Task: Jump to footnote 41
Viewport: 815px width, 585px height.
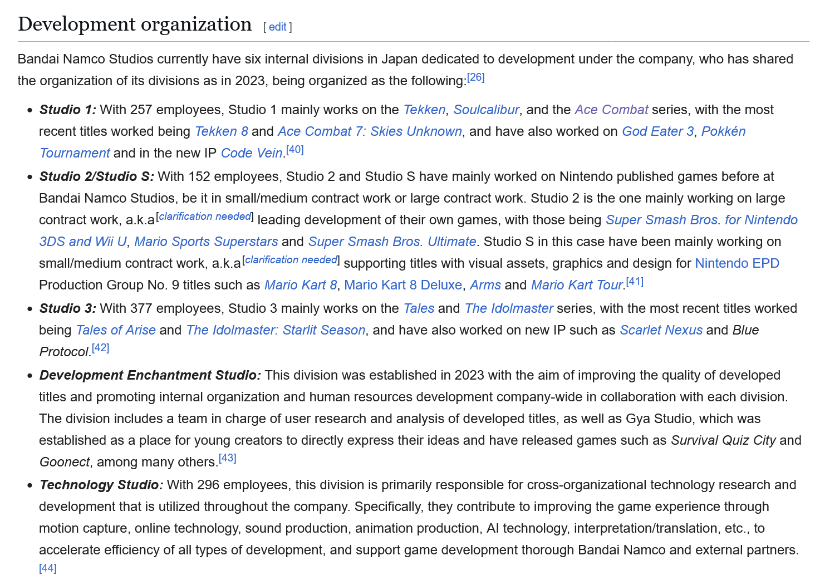Action: [635, 282]
